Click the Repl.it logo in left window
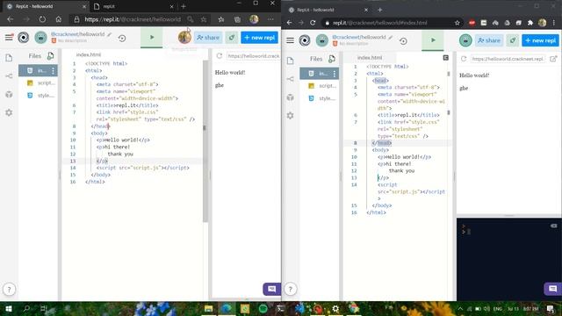This screenshot has width=562, height=316. 24,37
